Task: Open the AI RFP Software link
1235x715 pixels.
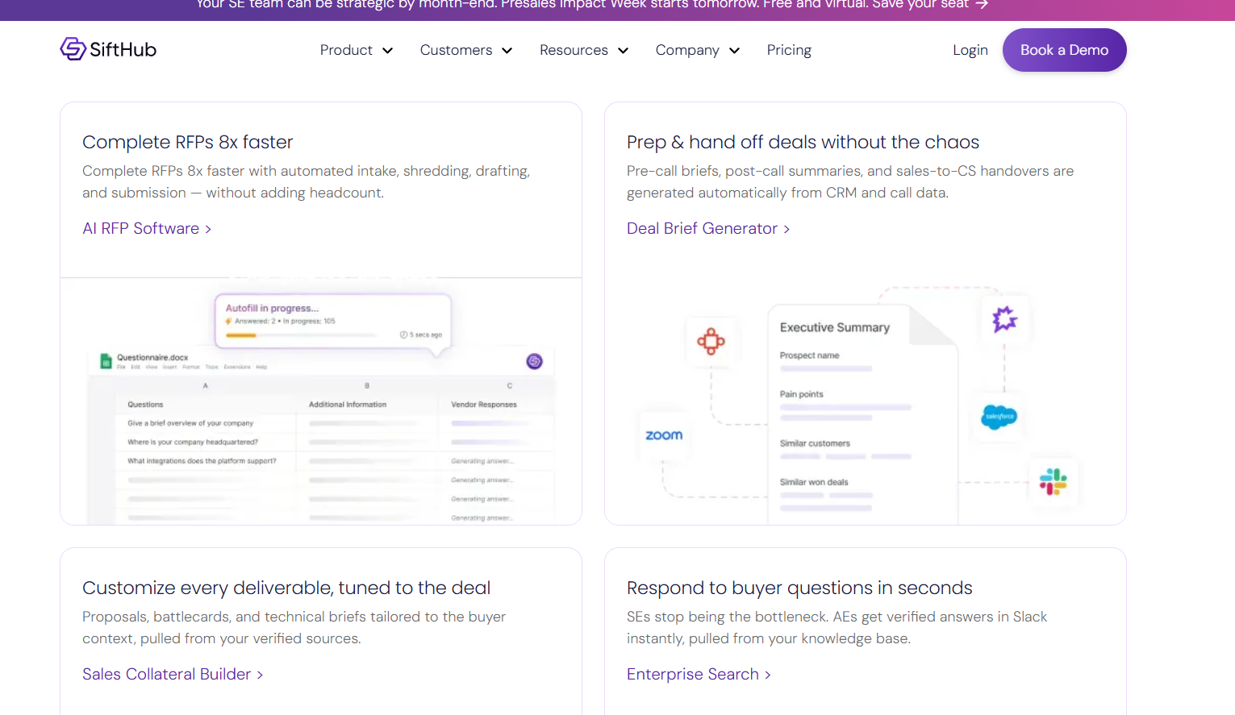Action: pyautogui.click(x=147, y=229)
